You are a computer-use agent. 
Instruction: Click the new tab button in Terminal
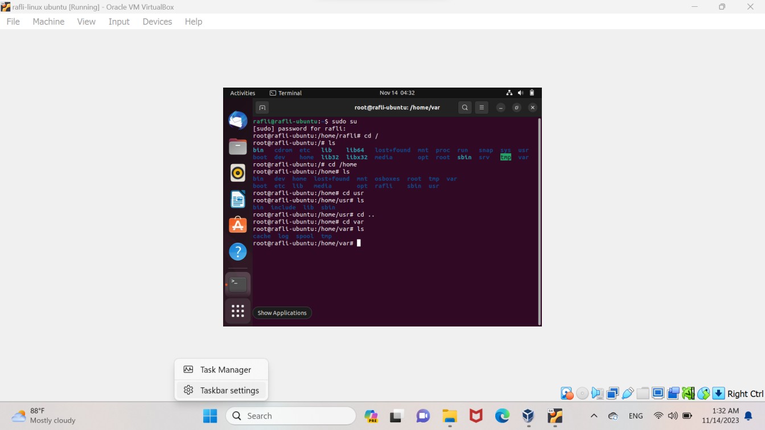[262, 108]
